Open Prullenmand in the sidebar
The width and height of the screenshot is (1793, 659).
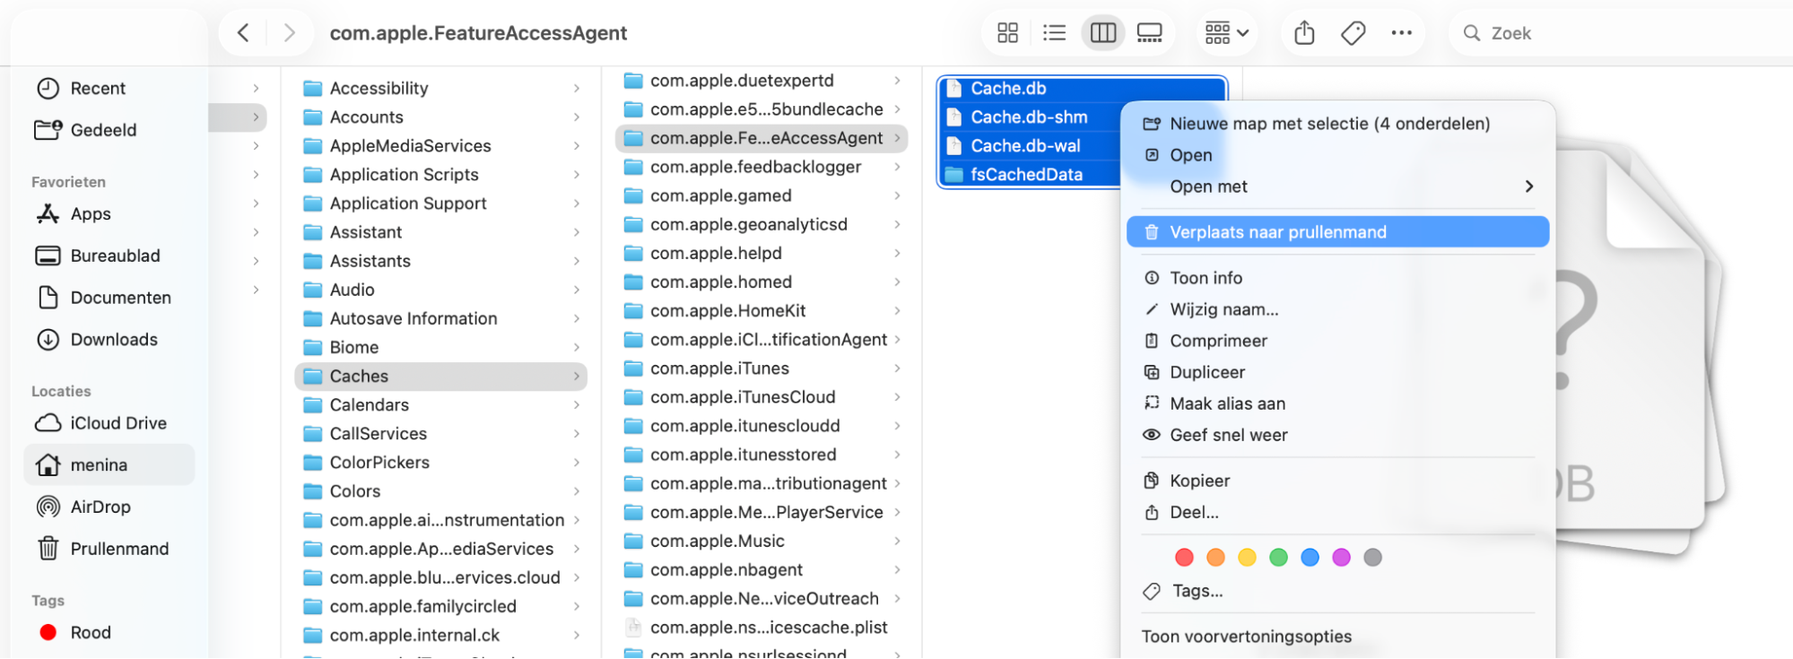pyautogui.click(x=119, y=549)
